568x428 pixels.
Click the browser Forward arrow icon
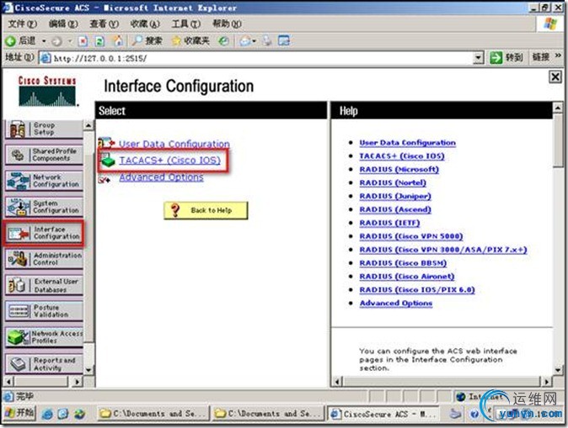click(56, 41)
